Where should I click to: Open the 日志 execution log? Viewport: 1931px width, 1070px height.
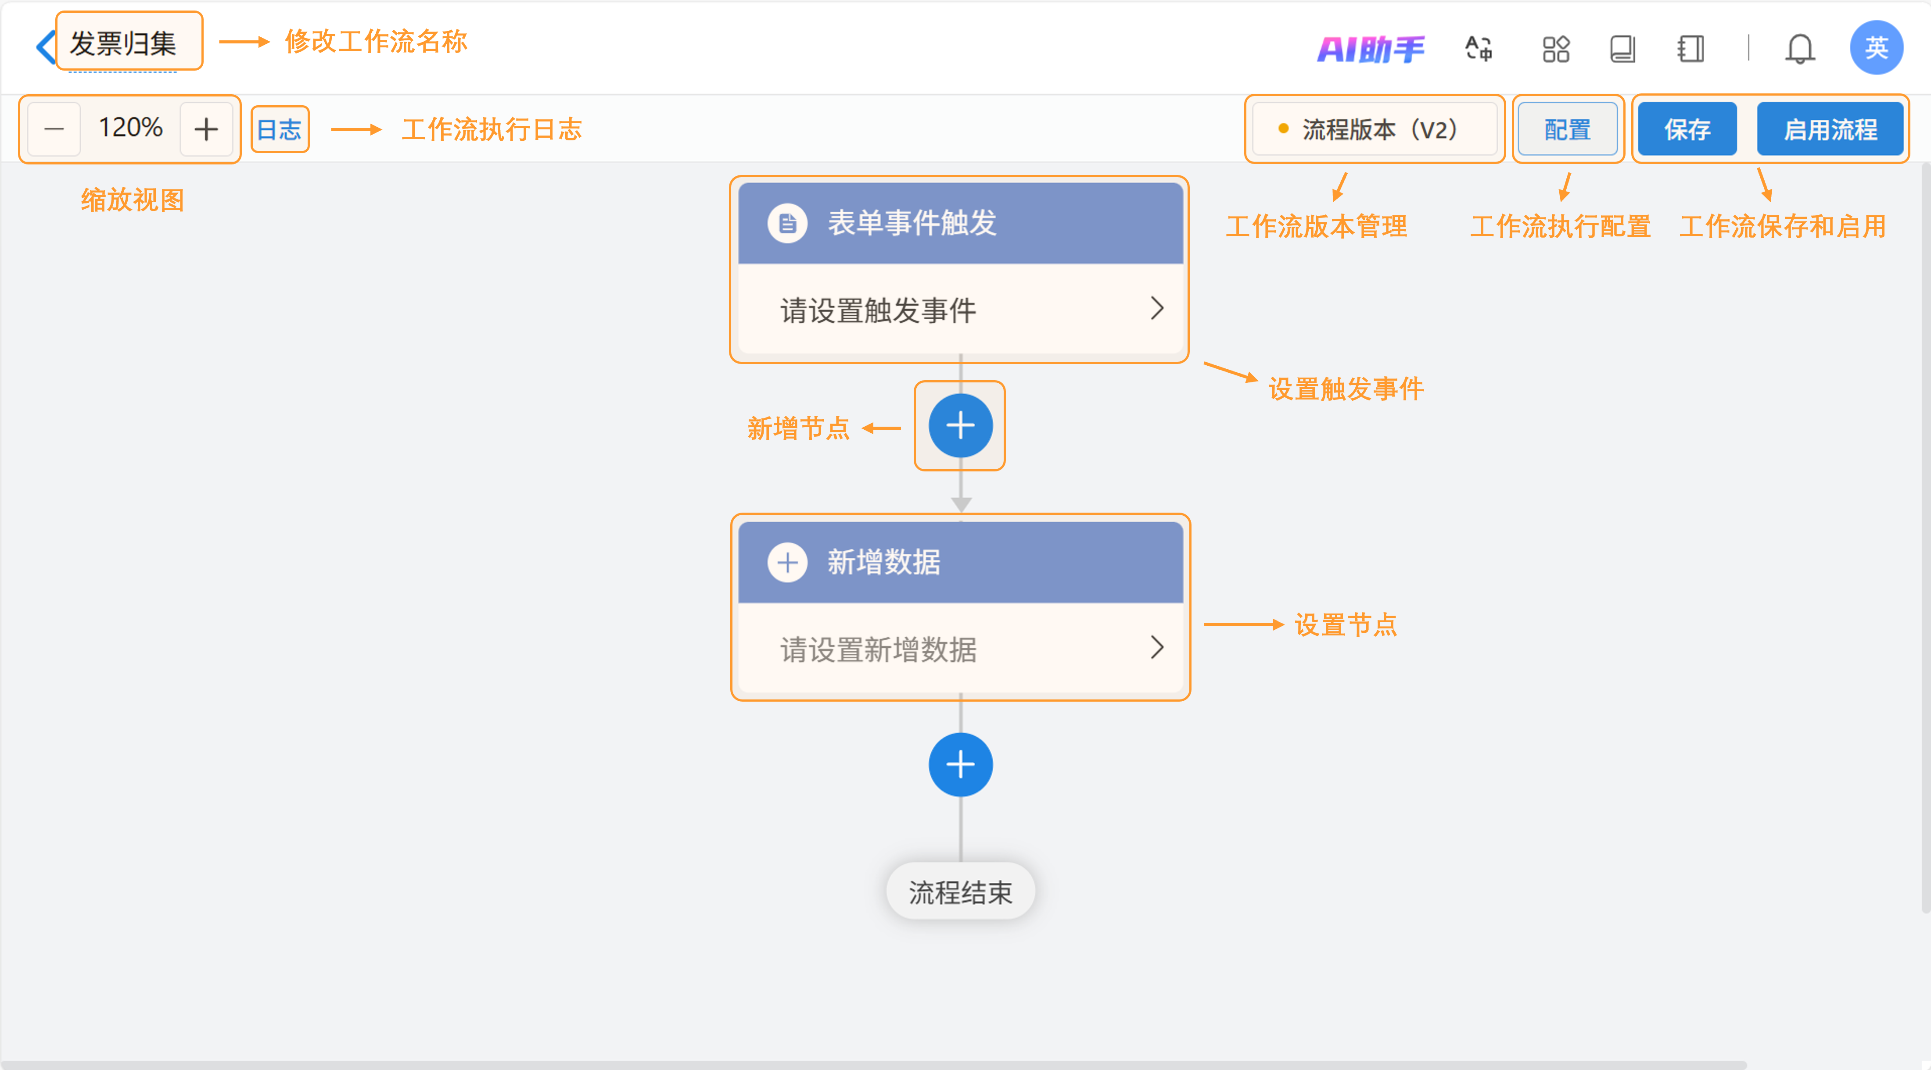click(279, 129)
